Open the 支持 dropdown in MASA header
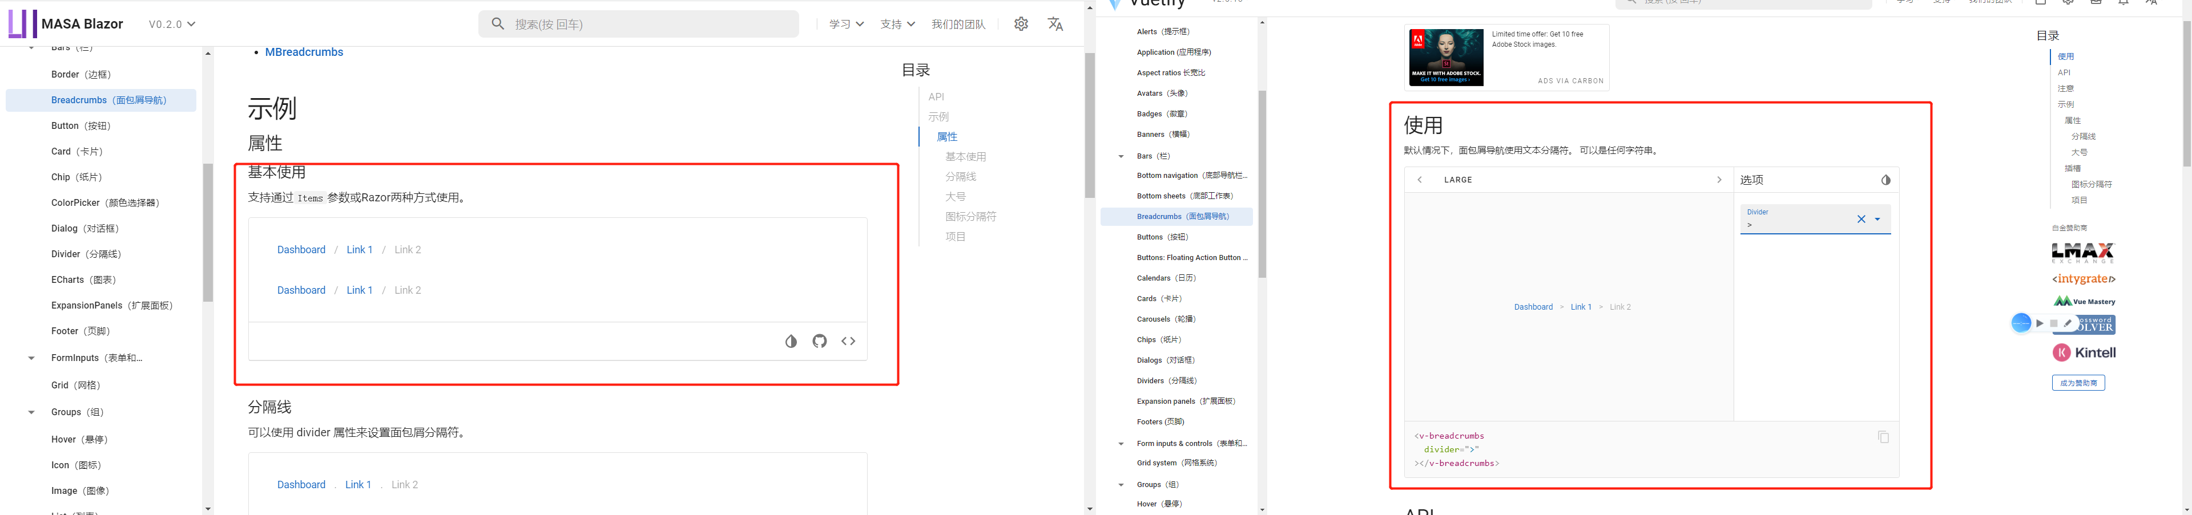 click(898, 24)
